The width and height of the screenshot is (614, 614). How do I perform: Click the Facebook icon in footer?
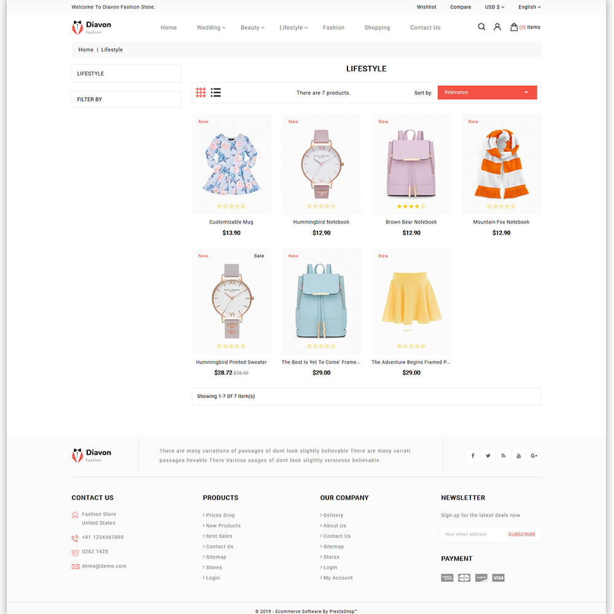473,456
